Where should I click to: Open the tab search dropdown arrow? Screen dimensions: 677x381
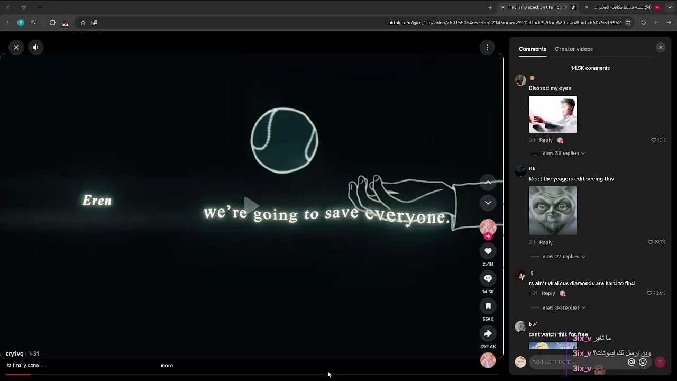(670, 7)
